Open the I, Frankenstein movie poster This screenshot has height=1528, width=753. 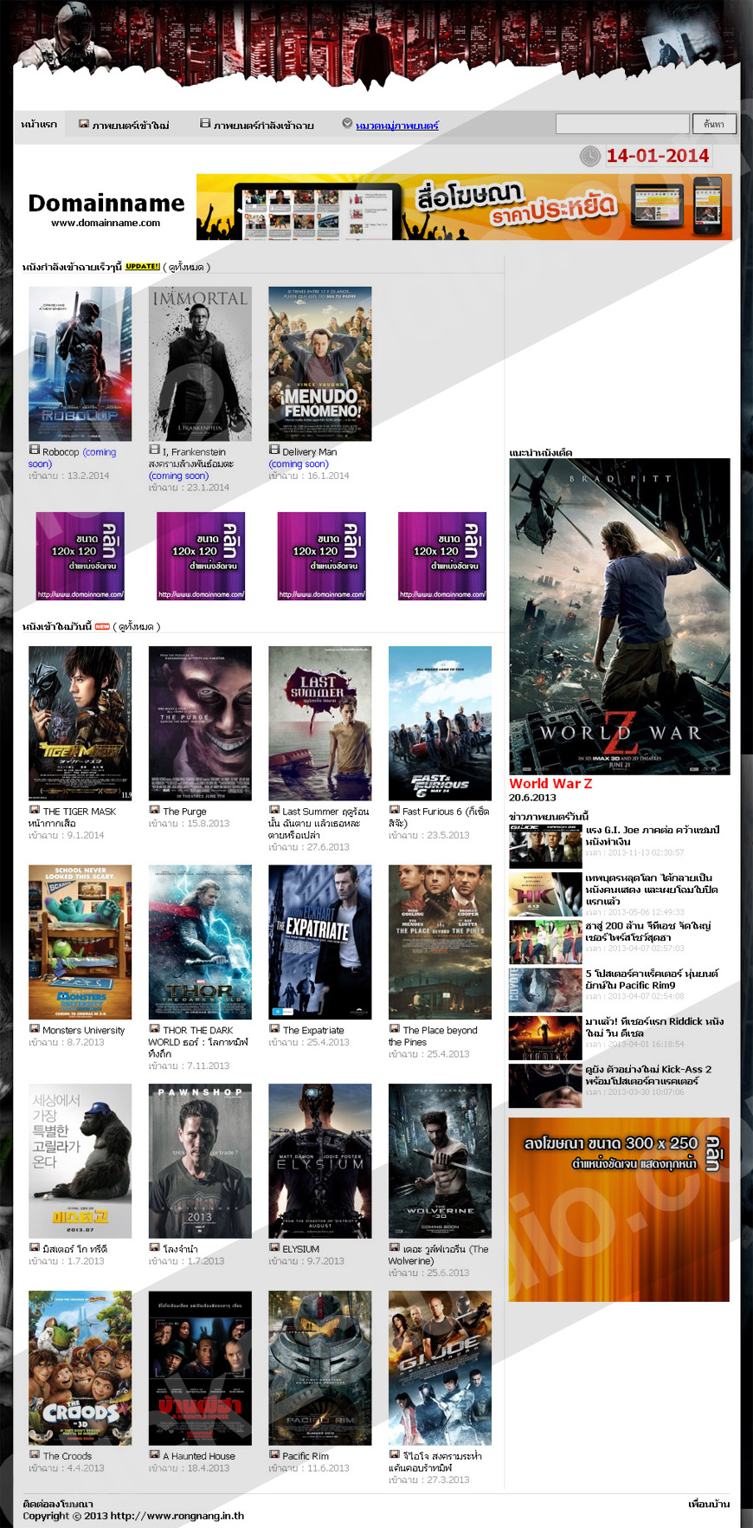(x=200, y=364)
